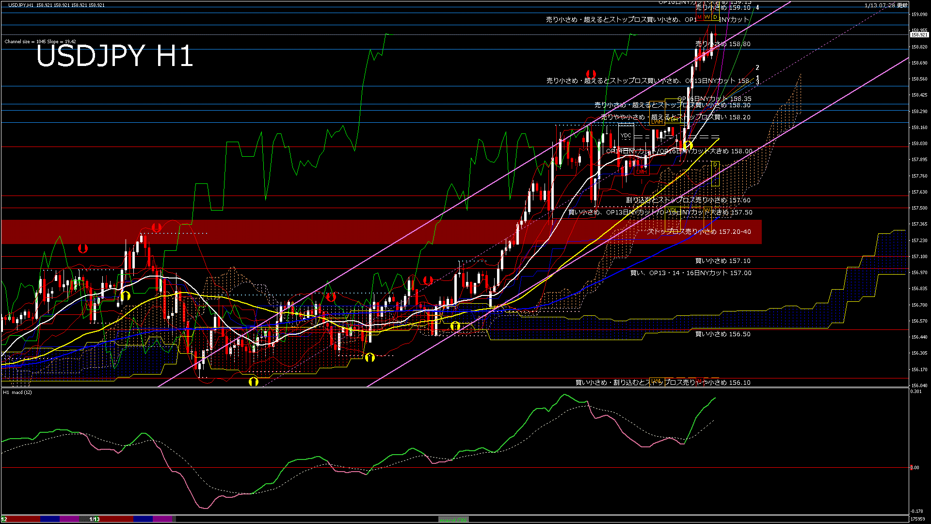931x524 pixels.
Task: Click the red down-arrow atop the red zone
Action: pyautogui.click(x=156, y=227)
